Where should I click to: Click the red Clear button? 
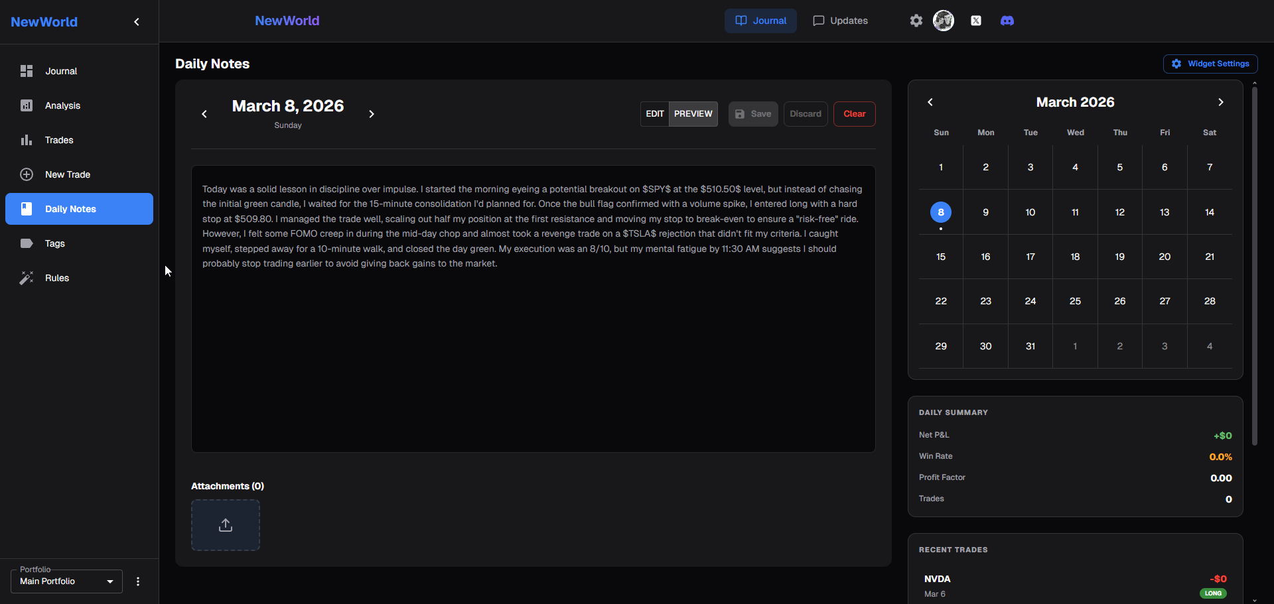[854, 114]
